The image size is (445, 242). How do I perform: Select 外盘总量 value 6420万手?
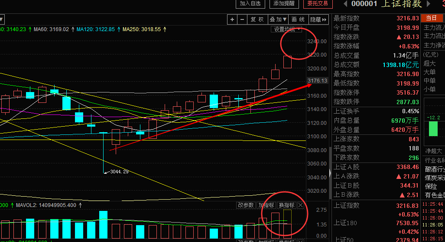405,130
